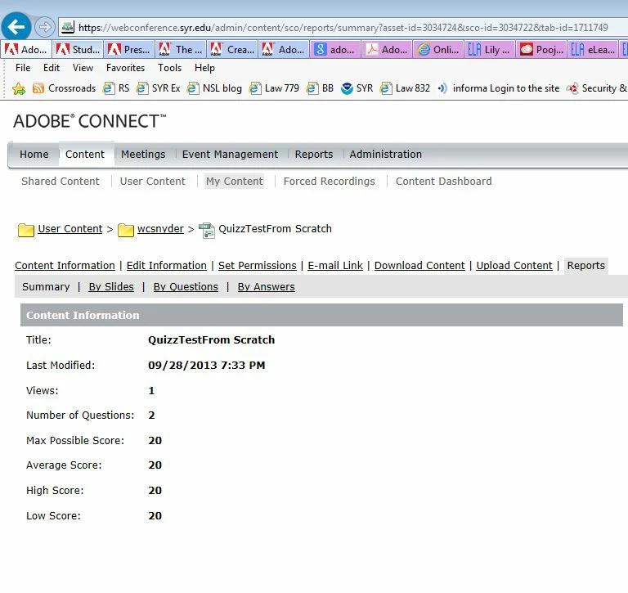Open the Event Management tab
Image resolution: width=628 pixels, height=593 pixels.
(x=230, y=155)
